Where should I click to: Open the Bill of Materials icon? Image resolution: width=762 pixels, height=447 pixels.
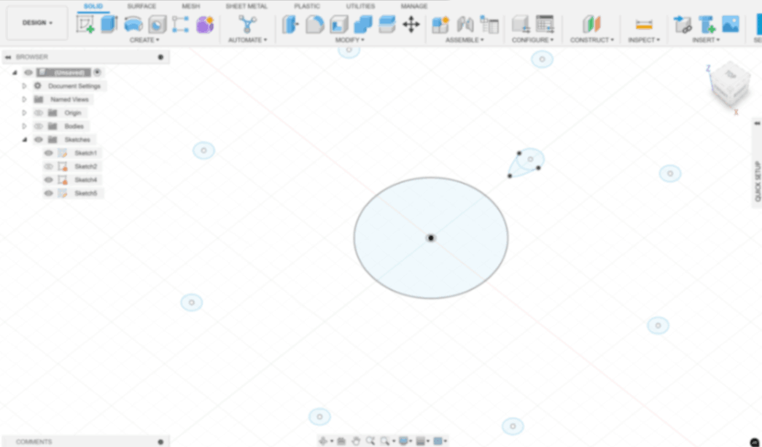489,24
